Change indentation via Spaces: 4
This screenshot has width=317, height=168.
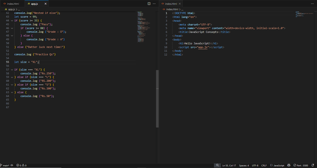click(x=244, y=165)
